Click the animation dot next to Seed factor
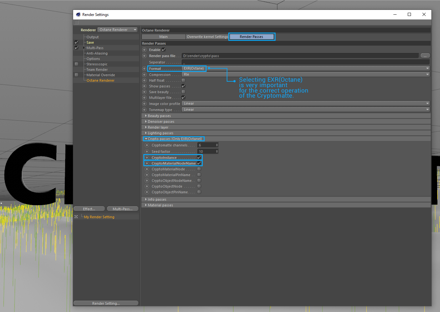440x312 pixels. pos(147,152)
